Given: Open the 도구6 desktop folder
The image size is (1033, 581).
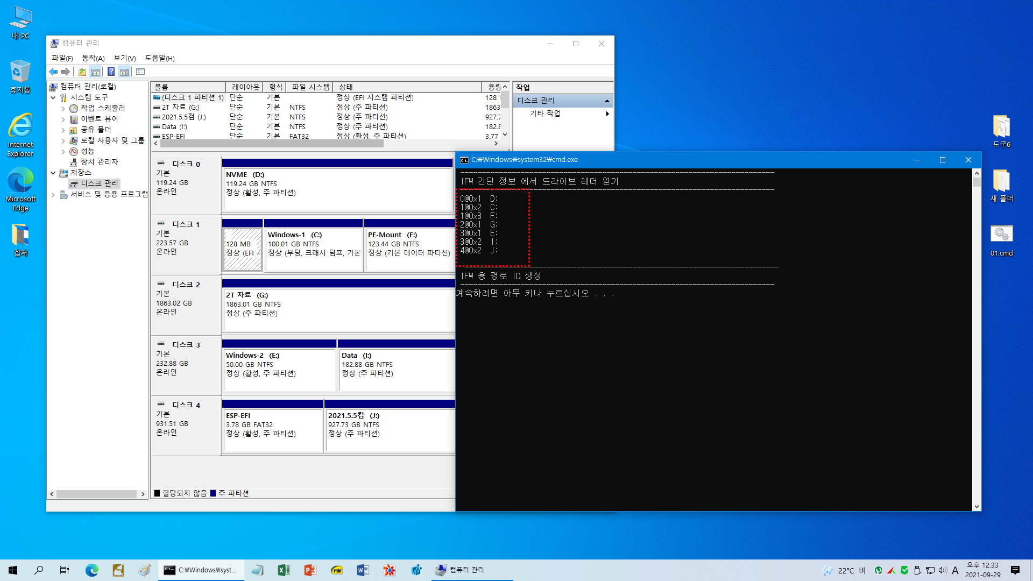Looking at the screenshot, I should [x=1002, y=131].
